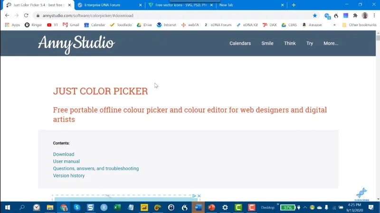
Task: Open the Windows Start menu
Action: [8, 207]
